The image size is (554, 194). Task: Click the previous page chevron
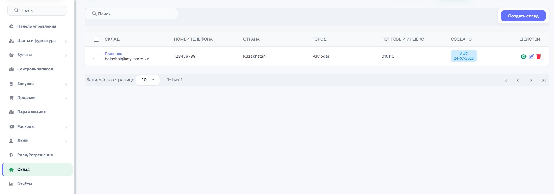pyautogui.click(x=518, y=80)
